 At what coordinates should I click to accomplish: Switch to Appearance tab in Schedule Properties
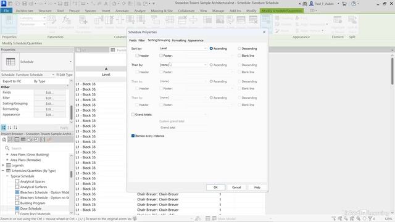click(x=196, y=40)
